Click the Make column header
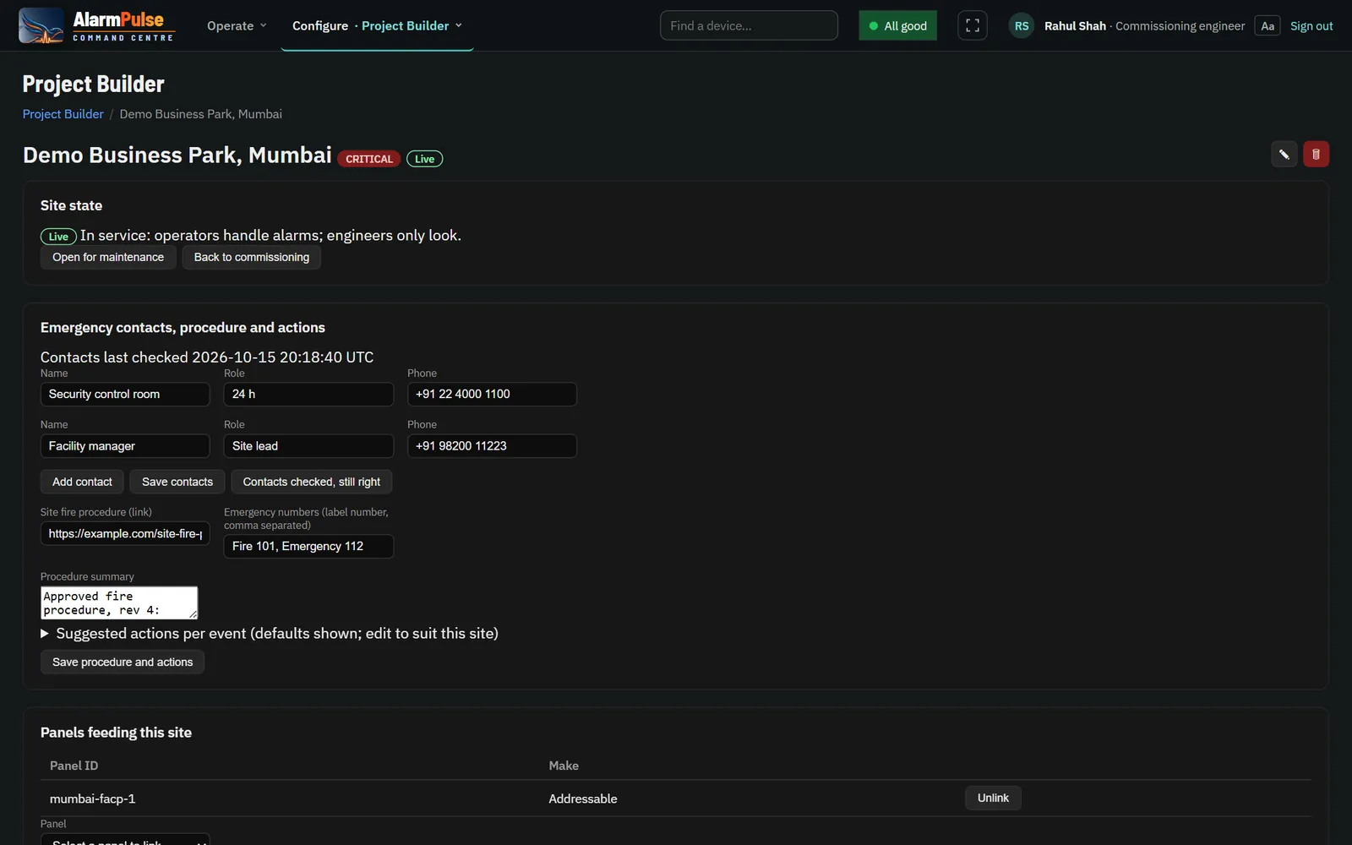 point(564,766)
